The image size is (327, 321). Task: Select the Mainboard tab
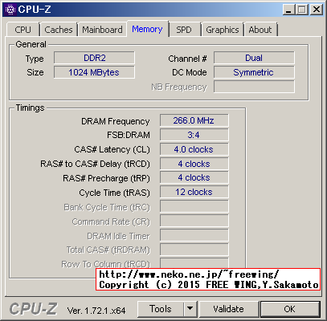[102, 30]
